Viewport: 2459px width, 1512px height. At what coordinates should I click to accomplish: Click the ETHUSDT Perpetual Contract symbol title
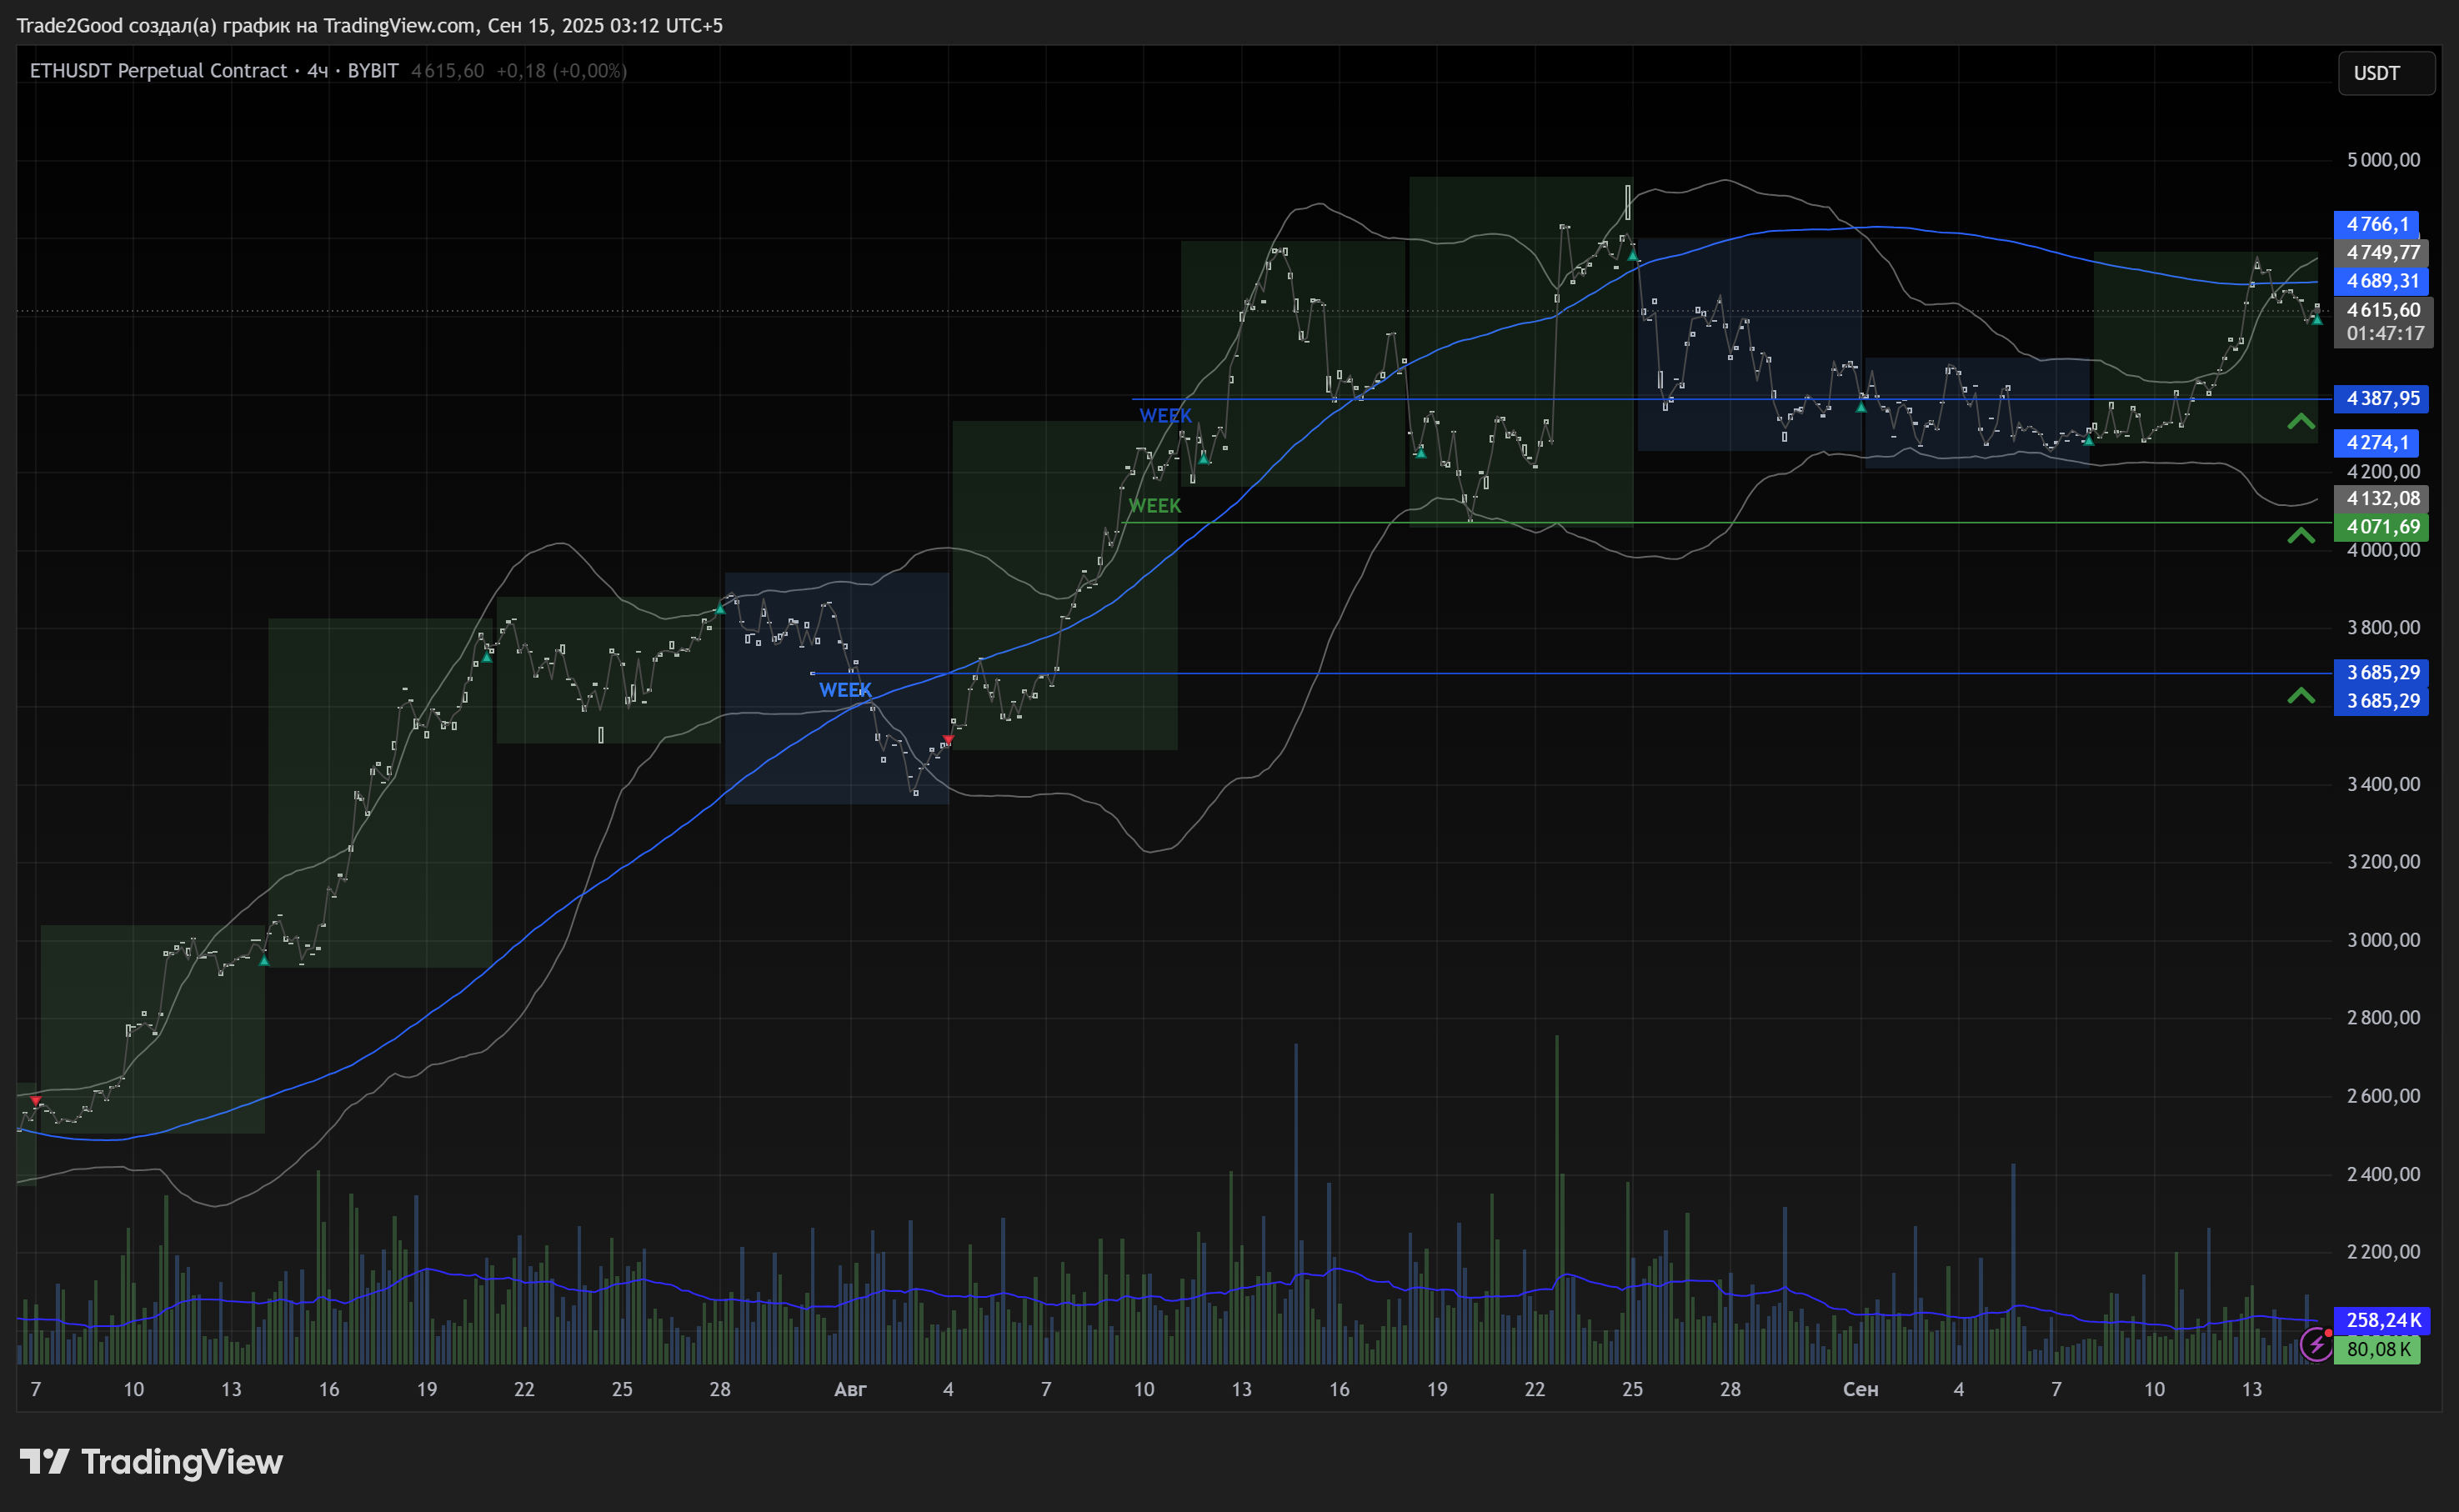(x=158, y=71)
